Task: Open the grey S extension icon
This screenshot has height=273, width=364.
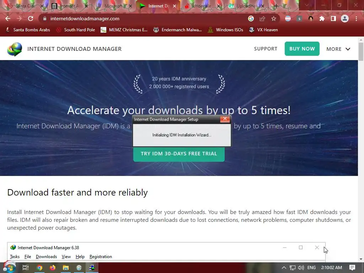Action: click(x=299, y=18)
